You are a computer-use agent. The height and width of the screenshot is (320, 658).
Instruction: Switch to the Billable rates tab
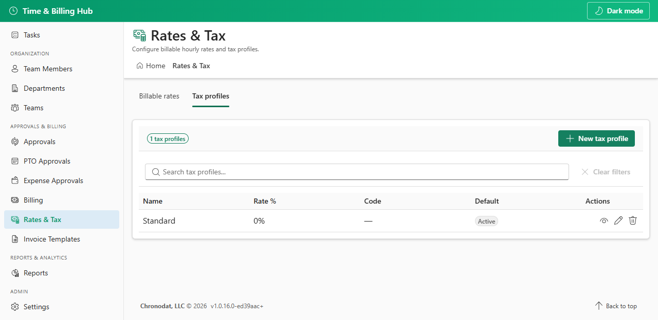(x=159, y=96)
